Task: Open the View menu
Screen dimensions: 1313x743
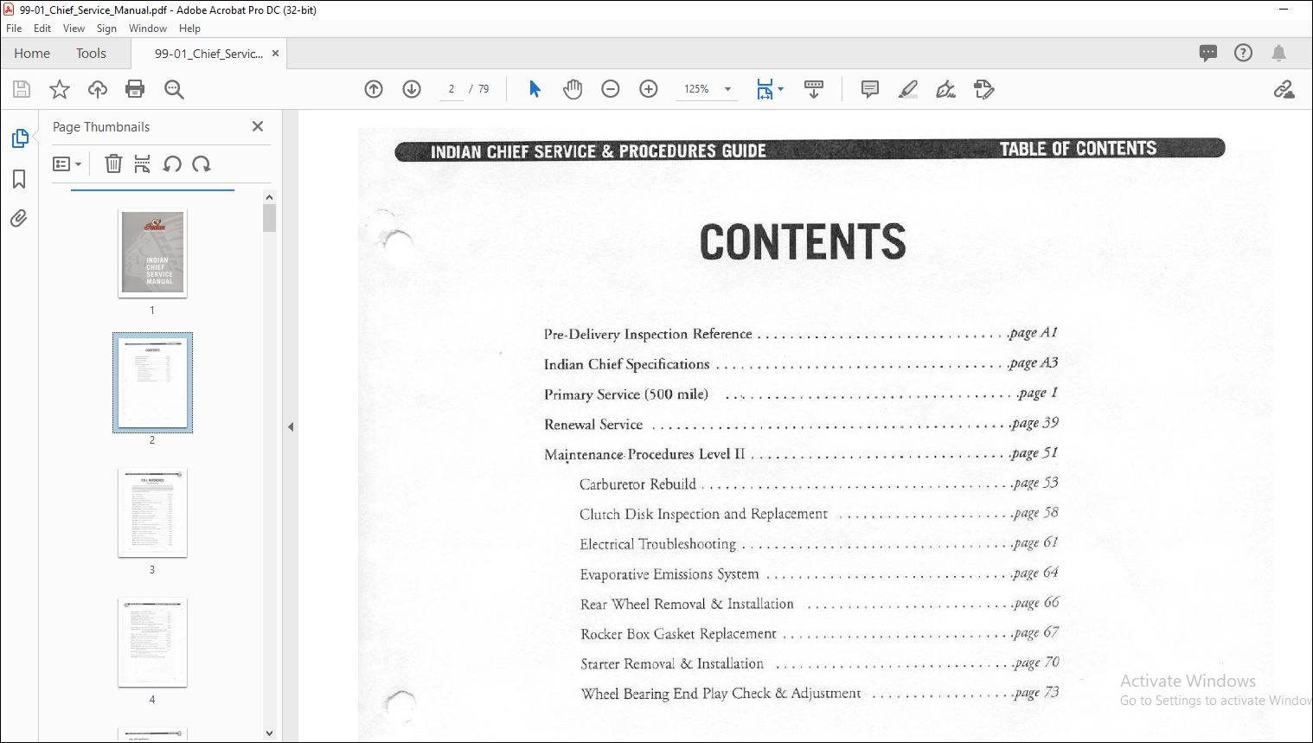Action: point(74,29)
